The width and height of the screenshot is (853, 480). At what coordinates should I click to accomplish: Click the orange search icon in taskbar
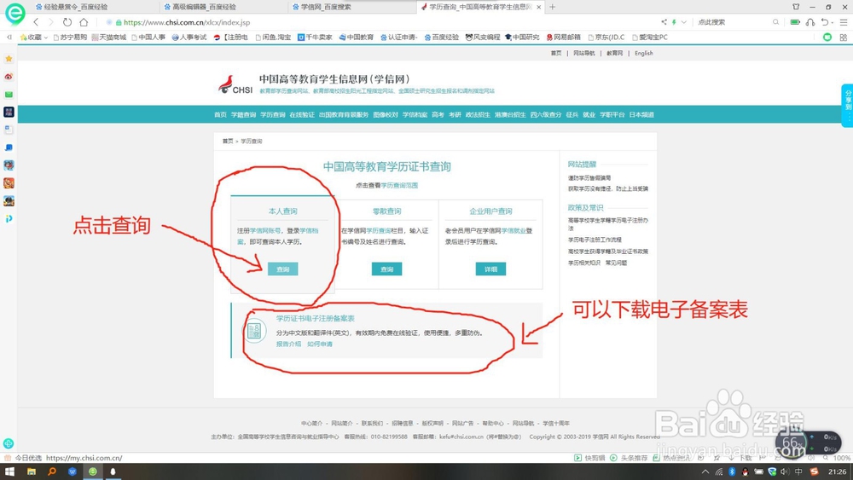click(52, 471)
